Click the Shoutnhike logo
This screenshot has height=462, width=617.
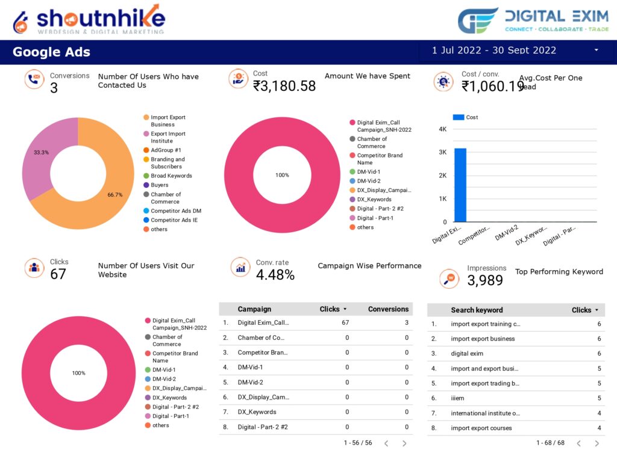[89, 20]
